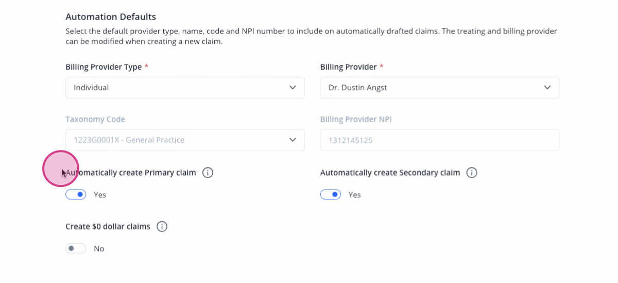The width and height of the screenshot is (618, 283).
Task: Click chevron arrow beside Dr. Dustin Angst
Action: pyautogui.click(x=547, y=87)
